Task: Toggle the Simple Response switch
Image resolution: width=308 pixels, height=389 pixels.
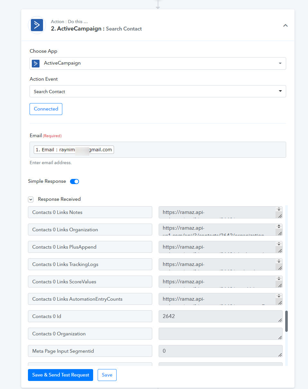Action: tap(75, 181)
